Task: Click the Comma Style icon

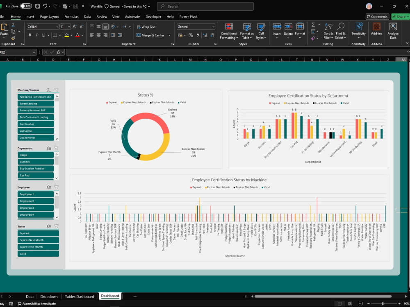Action: click(x=198, y=35)
